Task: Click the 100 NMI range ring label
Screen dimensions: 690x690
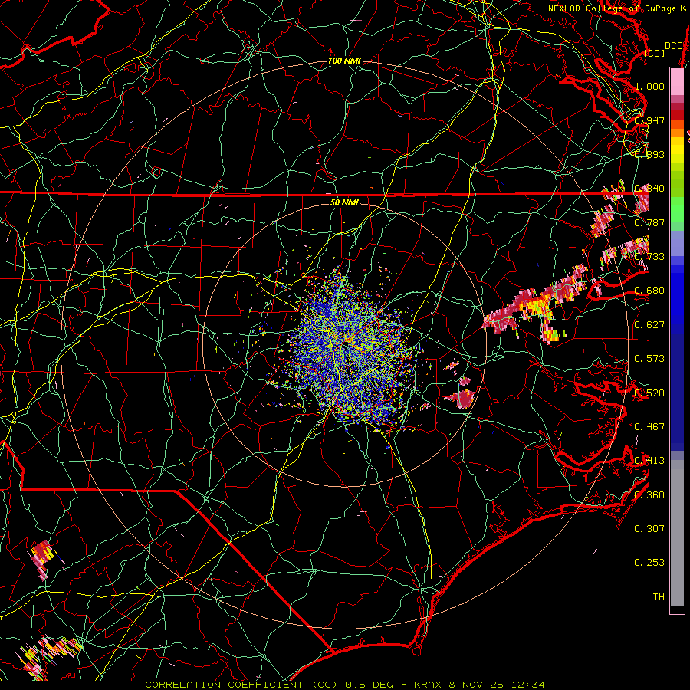Action: (x=344, y=61)
